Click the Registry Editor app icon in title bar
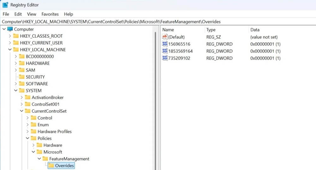The width and height of the screenshot is (316, 170). click(5, 5)
